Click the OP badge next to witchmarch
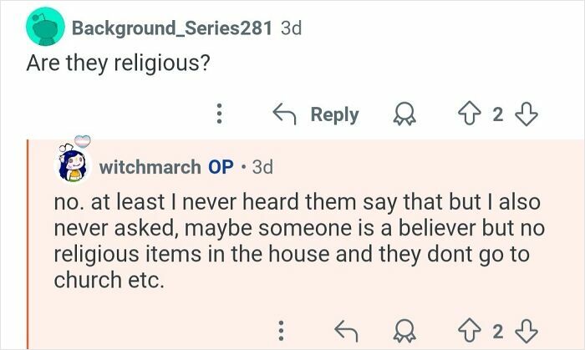 coord(221,166)
